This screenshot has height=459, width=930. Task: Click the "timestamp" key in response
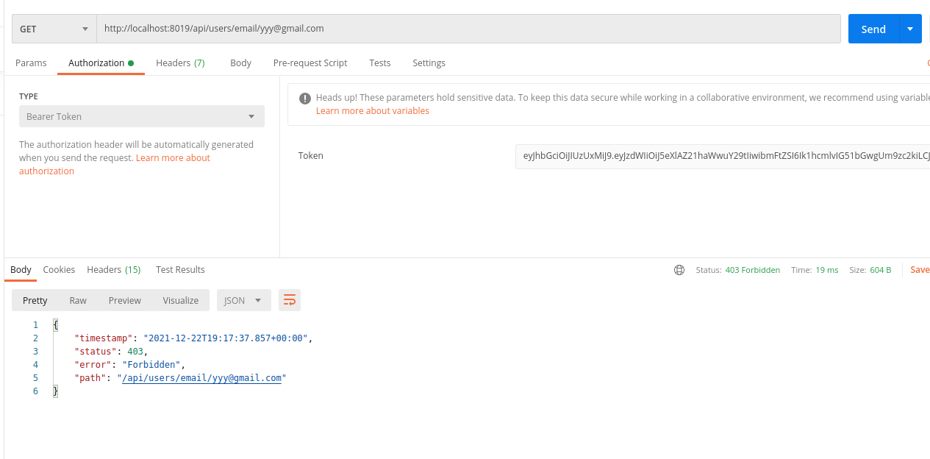(x=104, y=338)
